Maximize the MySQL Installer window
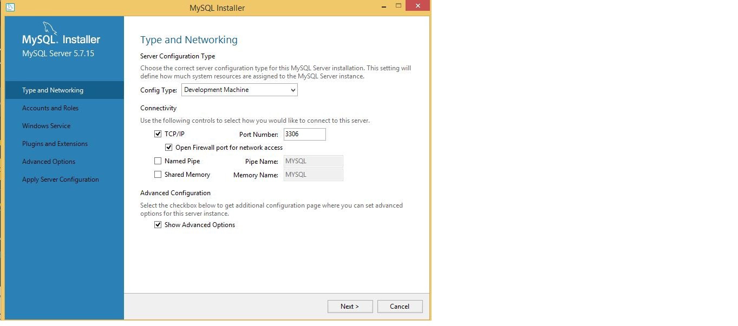The image size is (738, 326). pyautogui.click(x=399, y=6)
